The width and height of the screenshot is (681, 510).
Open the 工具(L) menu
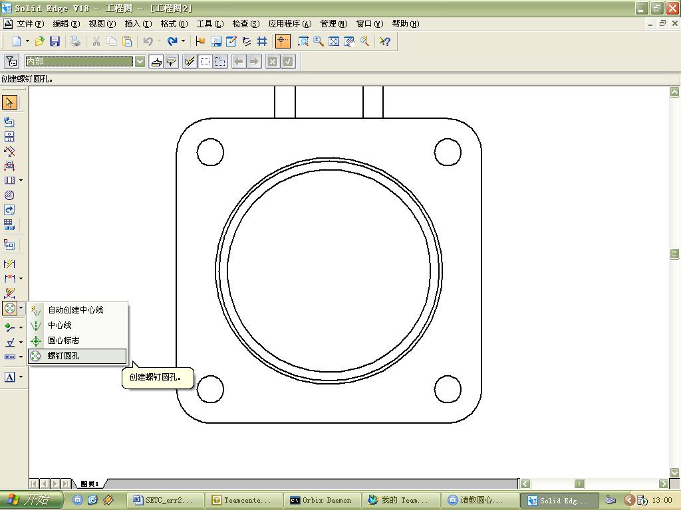coord(210,24)
